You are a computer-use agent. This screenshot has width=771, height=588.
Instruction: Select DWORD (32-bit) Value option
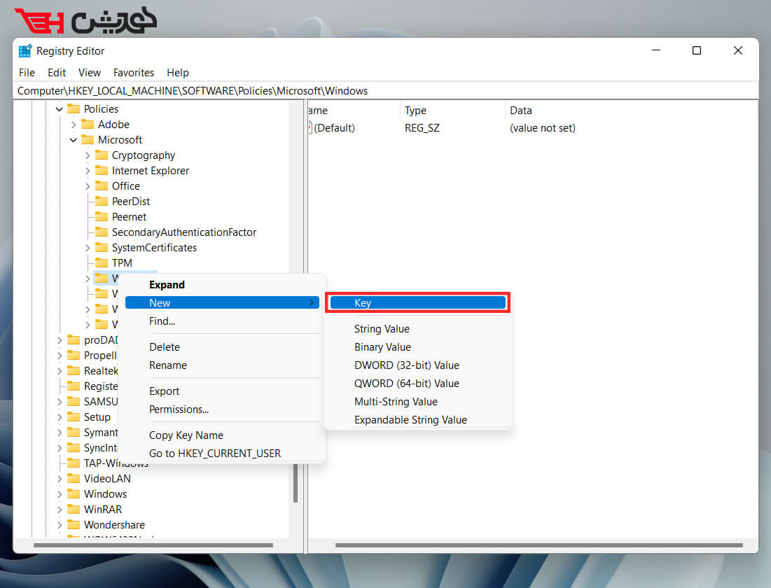406,365
